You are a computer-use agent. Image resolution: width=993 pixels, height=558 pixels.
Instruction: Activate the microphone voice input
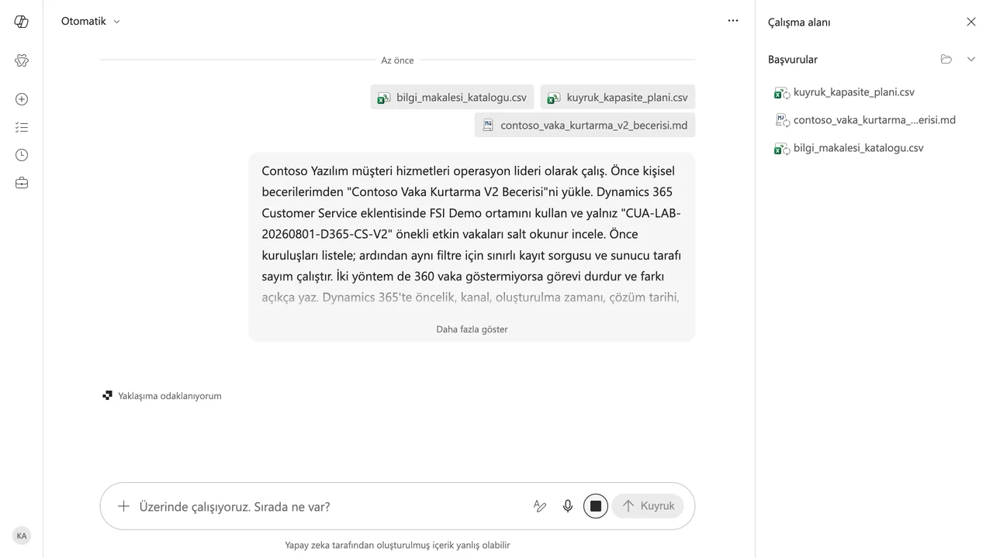(x=568, y=506)
